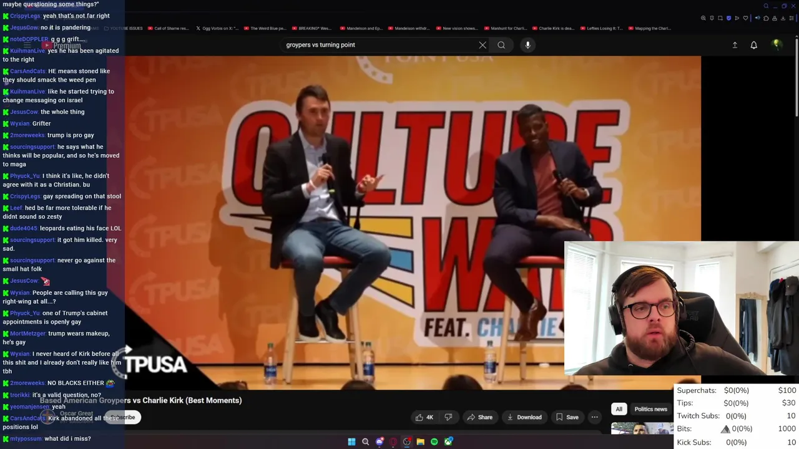The image size is (799, 449).
Task: Click Wyxian's 'Grifter' chat message
Action: (41, 123)
